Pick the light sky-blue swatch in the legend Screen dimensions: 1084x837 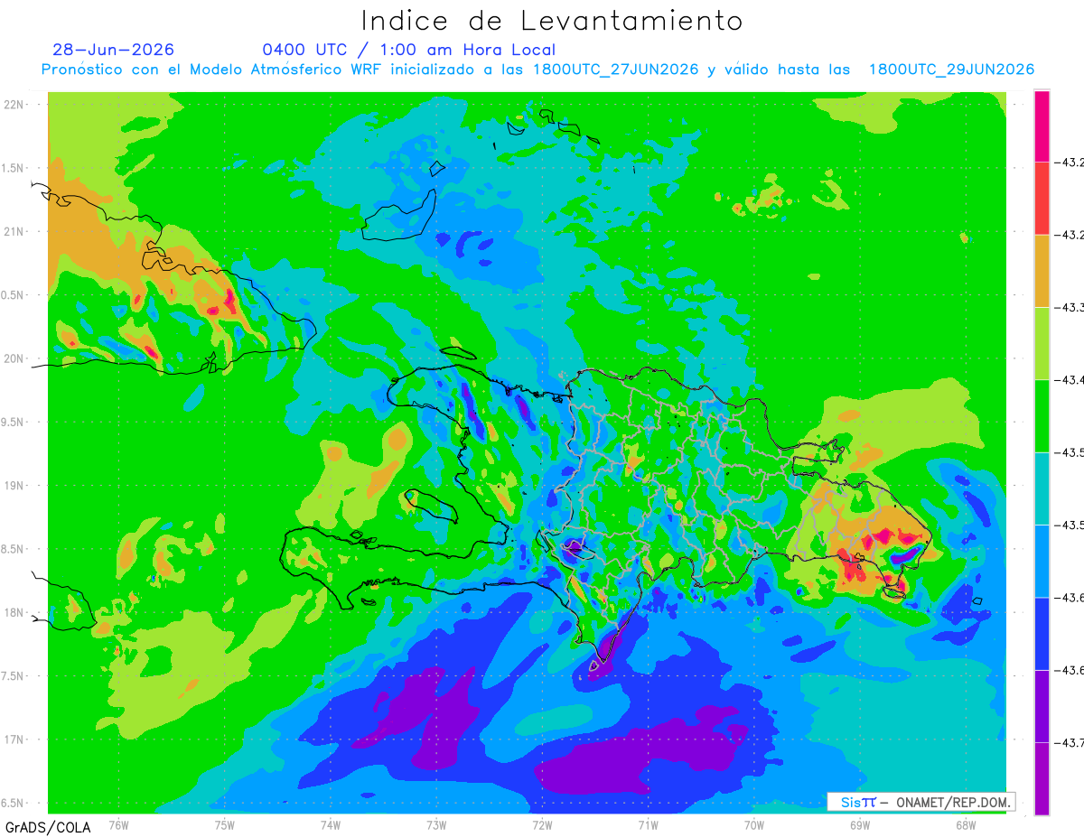[x=1042, y=561]
